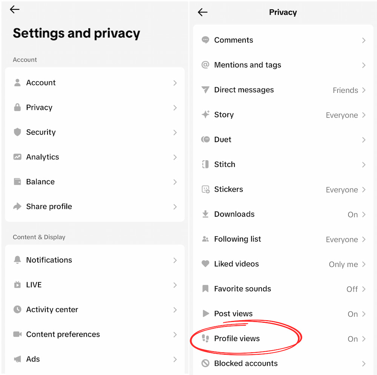
Task: Select the Blocked accounts icon
Action: coord(205,363)
